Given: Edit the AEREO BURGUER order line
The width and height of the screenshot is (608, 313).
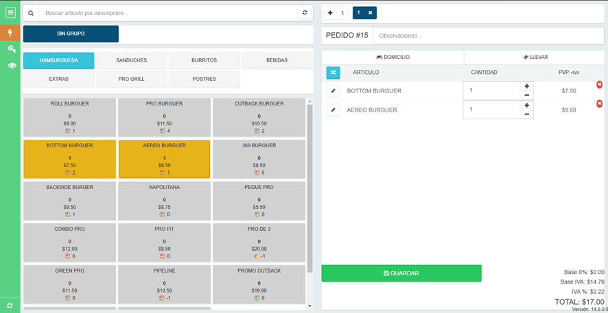Looking at the screenshot, I should point(333,110).
